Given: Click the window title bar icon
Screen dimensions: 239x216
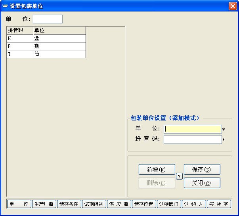Looking at the screenshot, I should coord(6,6).
